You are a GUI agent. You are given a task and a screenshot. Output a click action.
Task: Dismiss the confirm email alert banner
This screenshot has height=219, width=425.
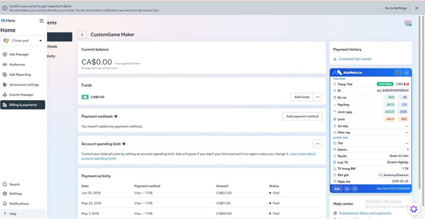tap(417, 8)
